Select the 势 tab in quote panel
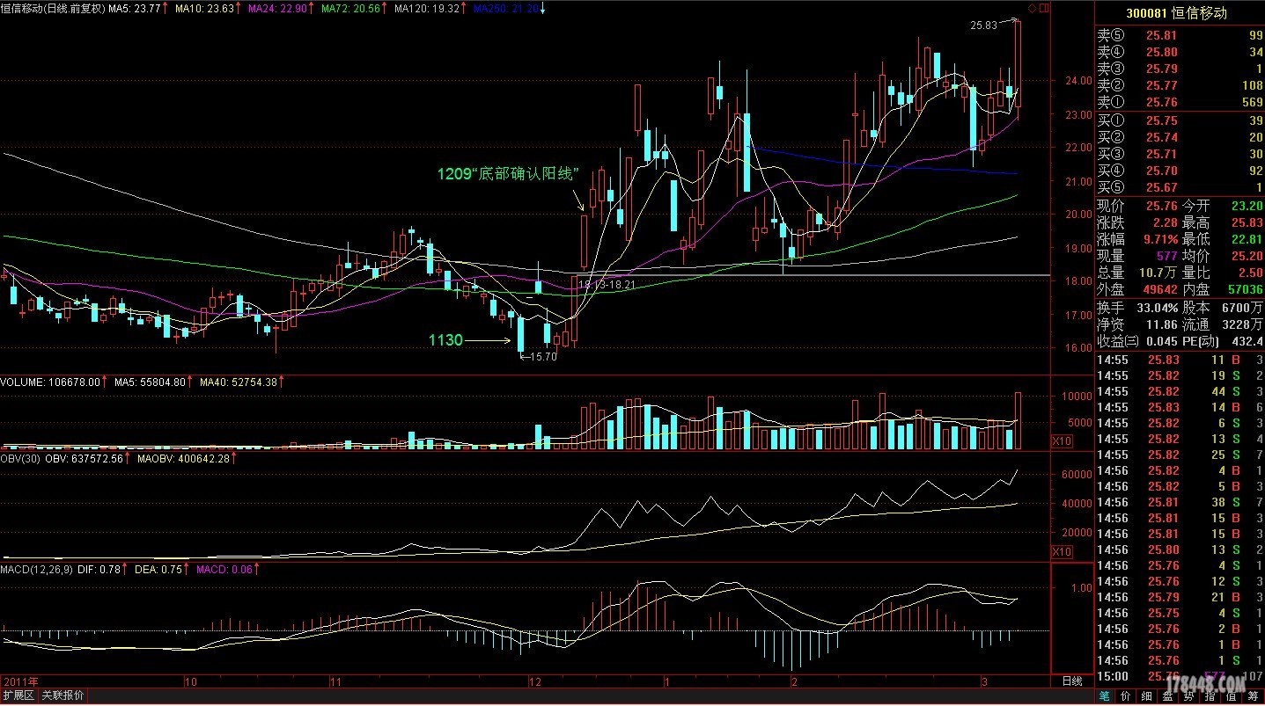Screen dimensions: 1265x706 (x=1190, y=696)
